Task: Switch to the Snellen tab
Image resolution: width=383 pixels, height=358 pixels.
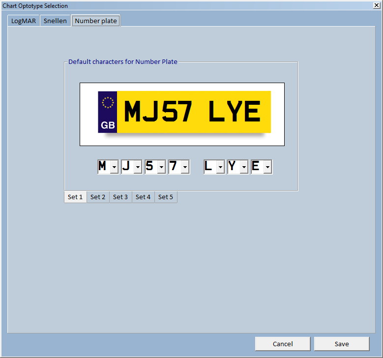Action: point(55,21)
